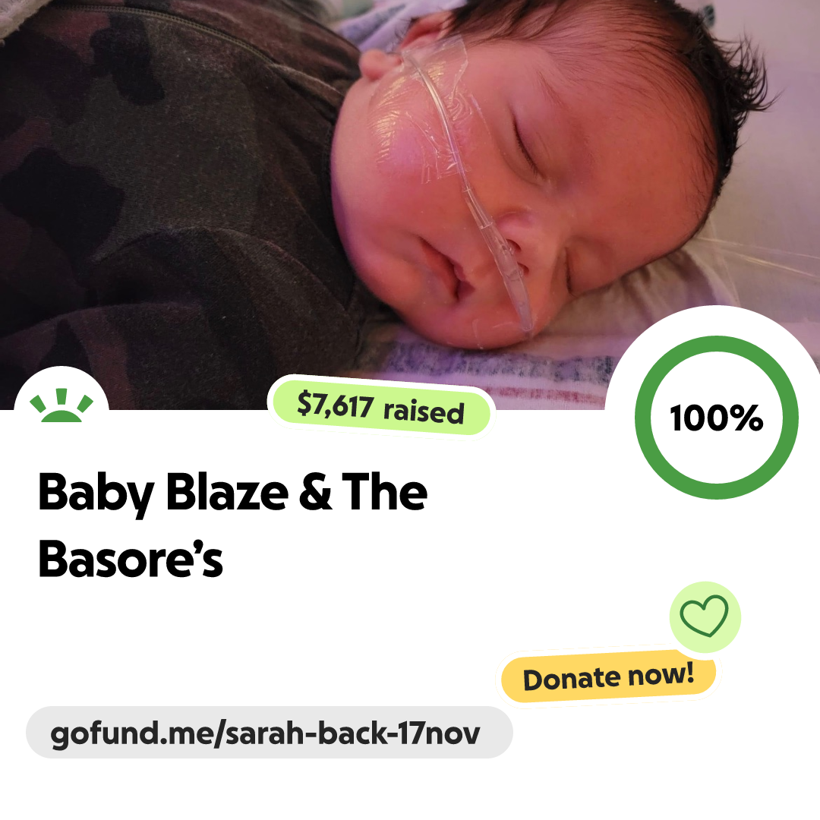820x820 pixels.
Task: Click the word Basore's in the title
Action: pyautogui.click(x=131, y=559)
